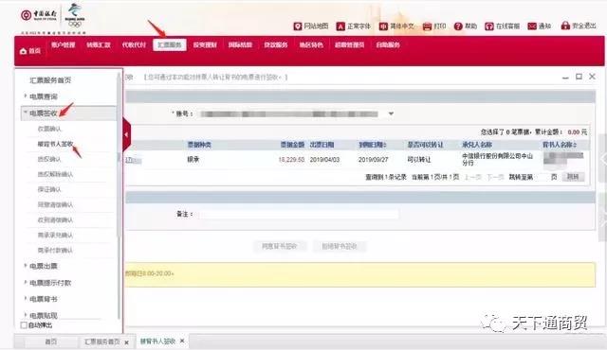Open the bill number link in table row
Image resolution: width=607 pixels, height=350 pixels.
pyautogui.click(x=133, y=160)
